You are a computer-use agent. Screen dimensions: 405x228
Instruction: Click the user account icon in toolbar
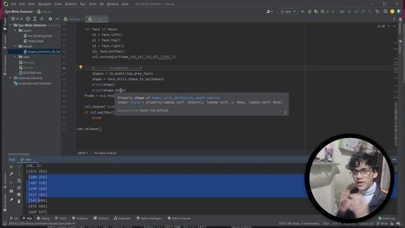[x=270, y=11]
